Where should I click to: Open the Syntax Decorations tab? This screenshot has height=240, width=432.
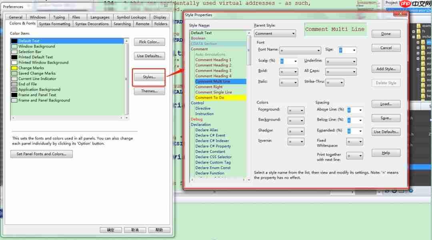pyautogui.click(x=92, y=24)
